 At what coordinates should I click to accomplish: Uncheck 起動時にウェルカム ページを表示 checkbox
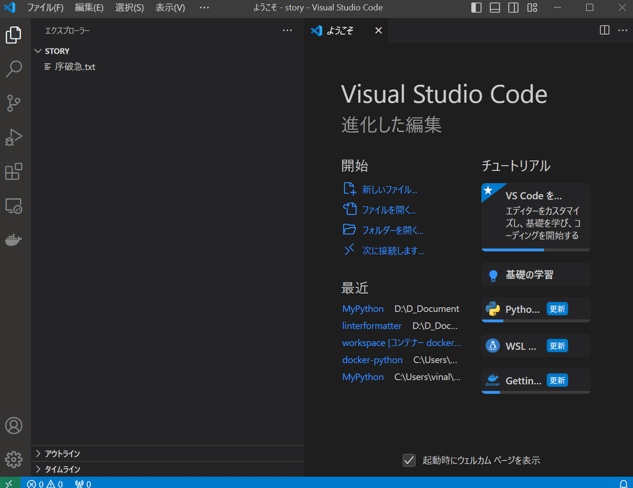click(409, 460)
